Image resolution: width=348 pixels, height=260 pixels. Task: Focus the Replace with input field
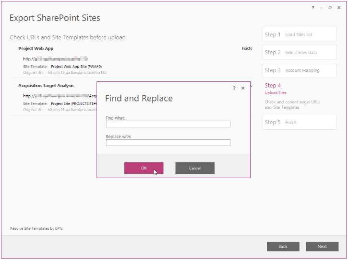168,143
